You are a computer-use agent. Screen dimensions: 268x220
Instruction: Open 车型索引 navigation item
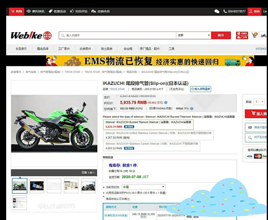[x=21, y=49]
